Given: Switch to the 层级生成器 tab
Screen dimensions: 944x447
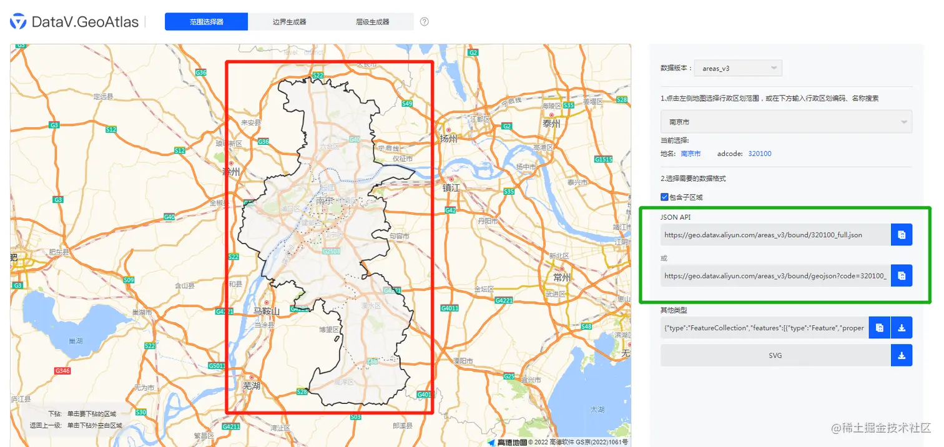Looking at the screenshot, I should (x=372, y=22).
